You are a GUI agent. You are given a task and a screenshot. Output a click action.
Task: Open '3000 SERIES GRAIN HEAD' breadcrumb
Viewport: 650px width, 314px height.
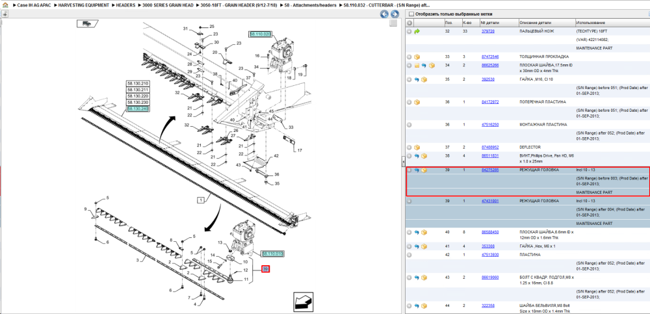pos(168,6)
